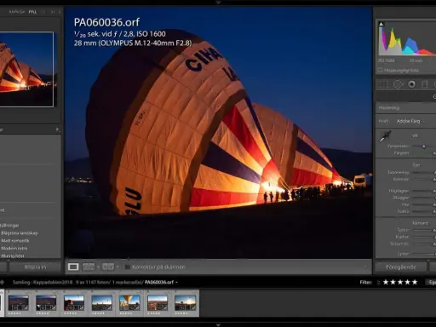Select the Crop Overlay tool icon
The height and width of the screenshot is (327, 436).
(x=383, y=84)
